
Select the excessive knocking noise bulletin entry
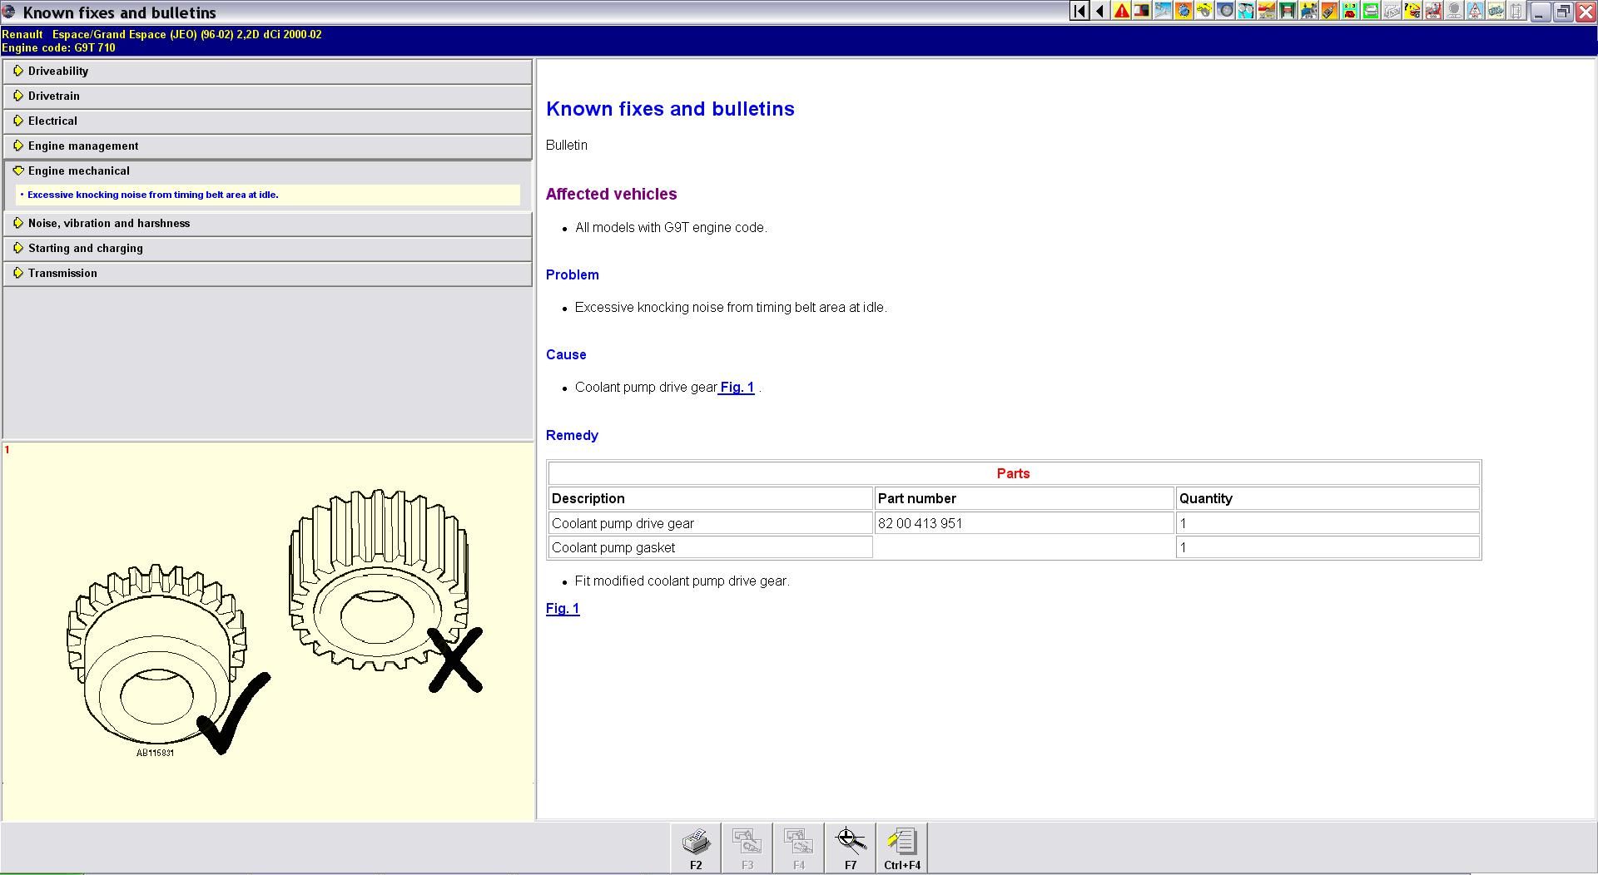[153, 195]
